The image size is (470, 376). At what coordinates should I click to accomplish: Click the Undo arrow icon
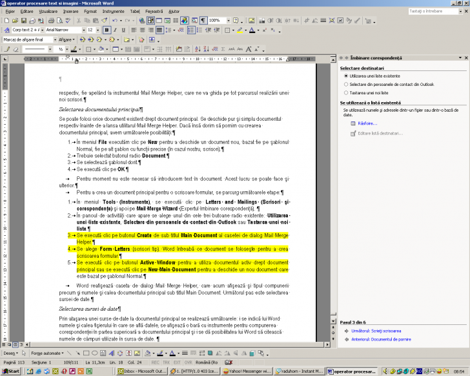[x=114, y=21]
